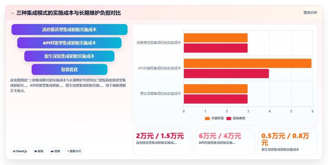Click the chart axis label API对接型集成初始实施成本

159,68
